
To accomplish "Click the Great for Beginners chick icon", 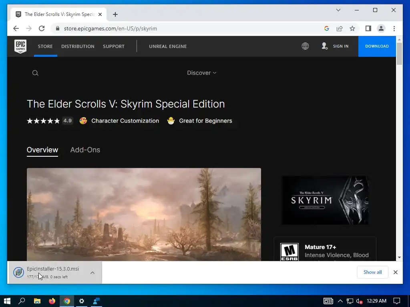I will click(x=171, y=121).
